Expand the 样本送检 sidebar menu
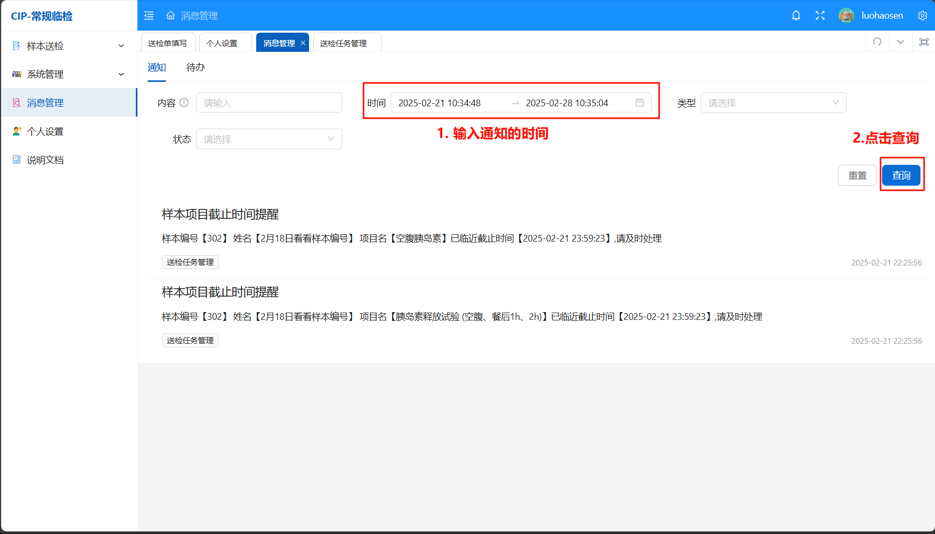The image size is (935, 534). pyautogui.click(x=68, y=46)
